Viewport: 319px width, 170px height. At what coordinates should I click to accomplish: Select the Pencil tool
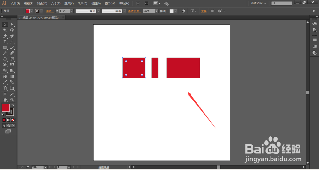[5, 53]
